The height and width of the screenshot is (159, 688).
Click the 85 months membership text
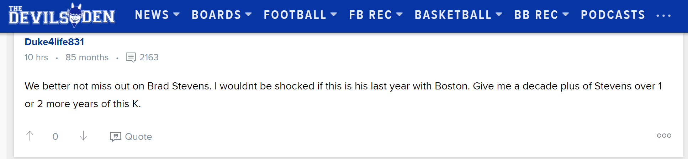coord(87,57)
